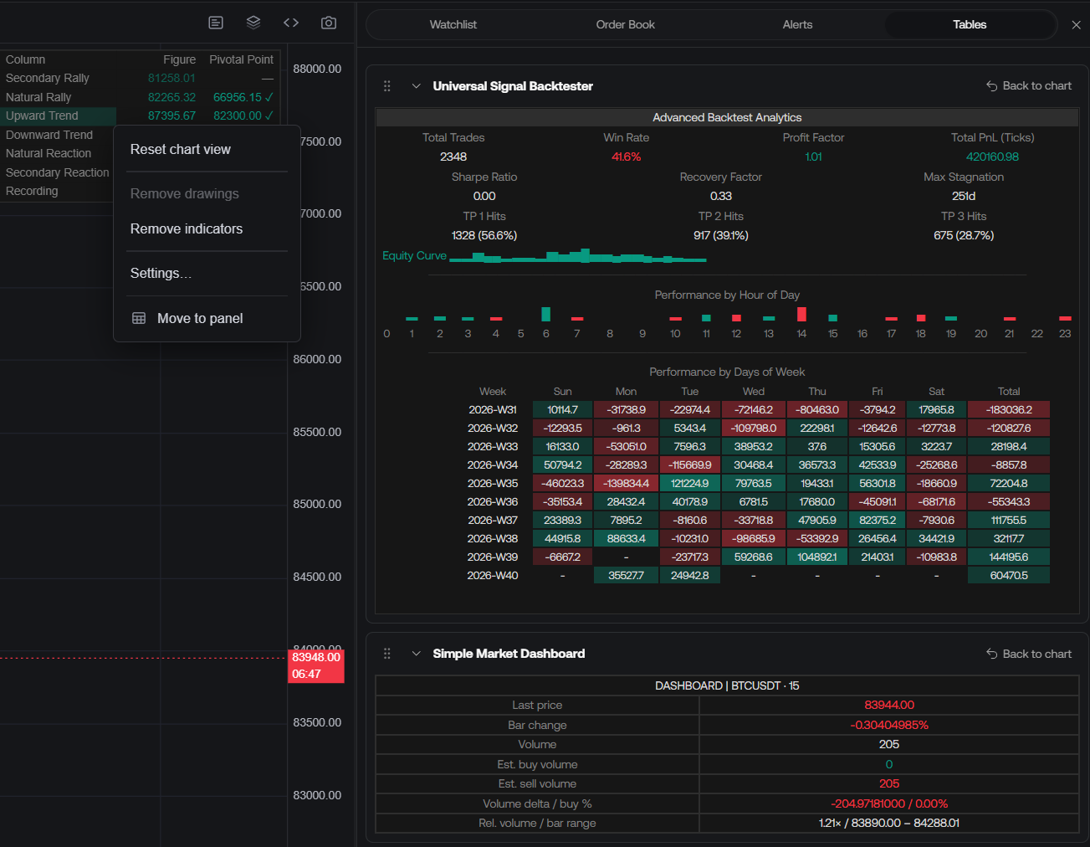Open Settings… from the context menu
The width and height of the screenshot is (1090, 847).
(x=207, y=274)
